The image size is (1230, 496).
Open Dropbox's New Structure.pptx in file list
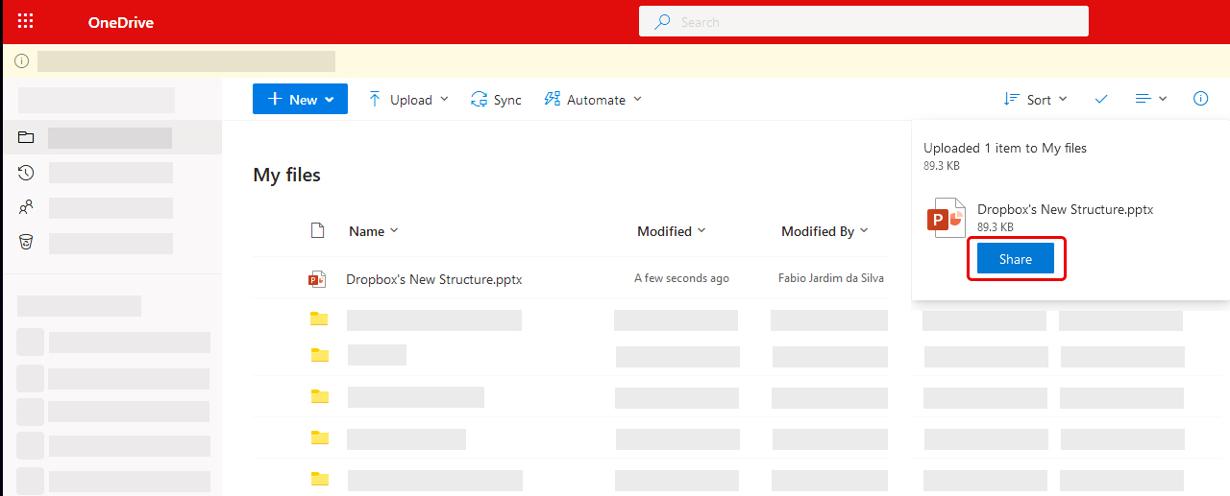tap(434, 279)
